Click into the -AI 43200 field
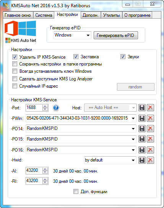The width and height of the screenshot is (164, 208). pos(34,171)
